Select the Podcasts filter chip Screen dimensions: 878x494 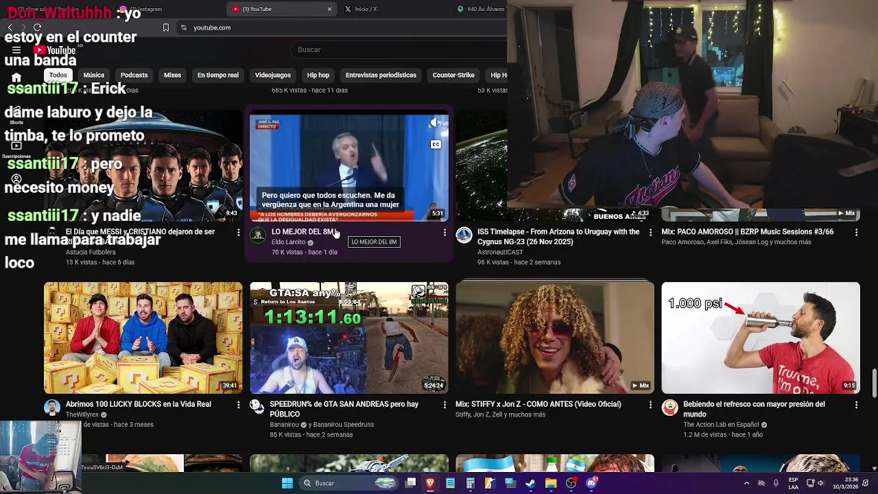pos(134,75)
